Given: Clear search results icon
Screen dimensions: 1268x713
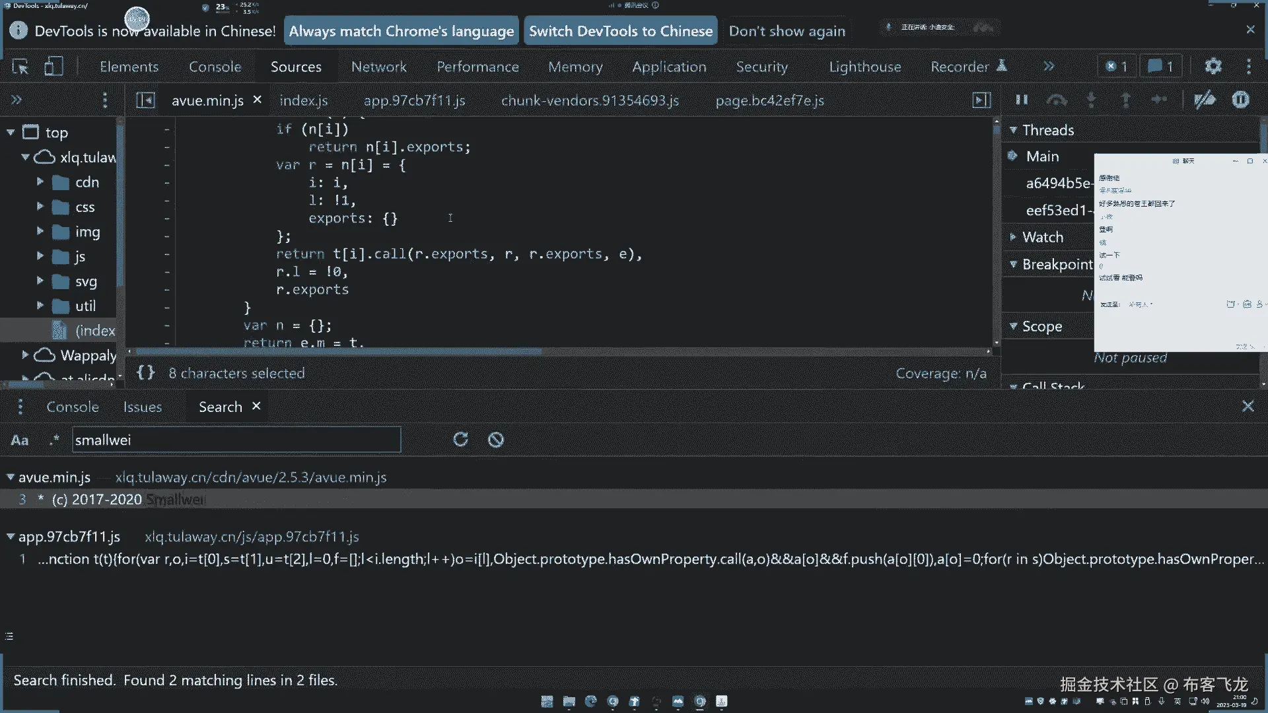Looking at the screenshot, I should click(x=495, y=440).
